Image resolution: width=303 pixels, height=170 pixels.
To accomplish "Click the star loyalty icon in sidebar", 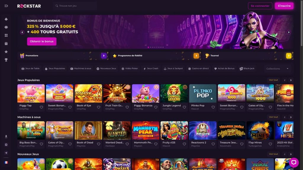I will click(6, 52).
